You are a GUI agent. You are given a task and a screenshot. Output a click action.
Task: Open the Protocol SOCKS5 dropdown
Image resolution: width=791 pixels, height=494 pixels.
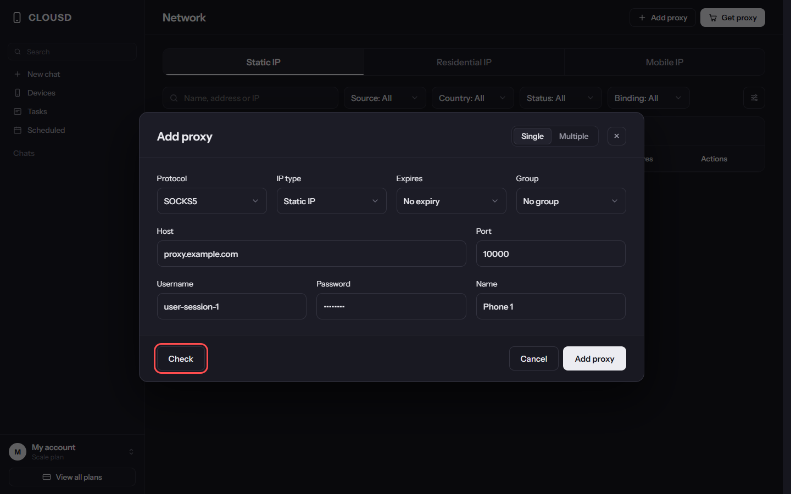(211, 201)
